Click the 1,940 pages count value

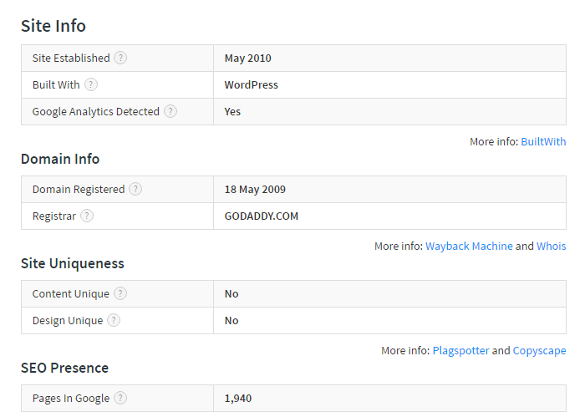(x=239, y=399)
